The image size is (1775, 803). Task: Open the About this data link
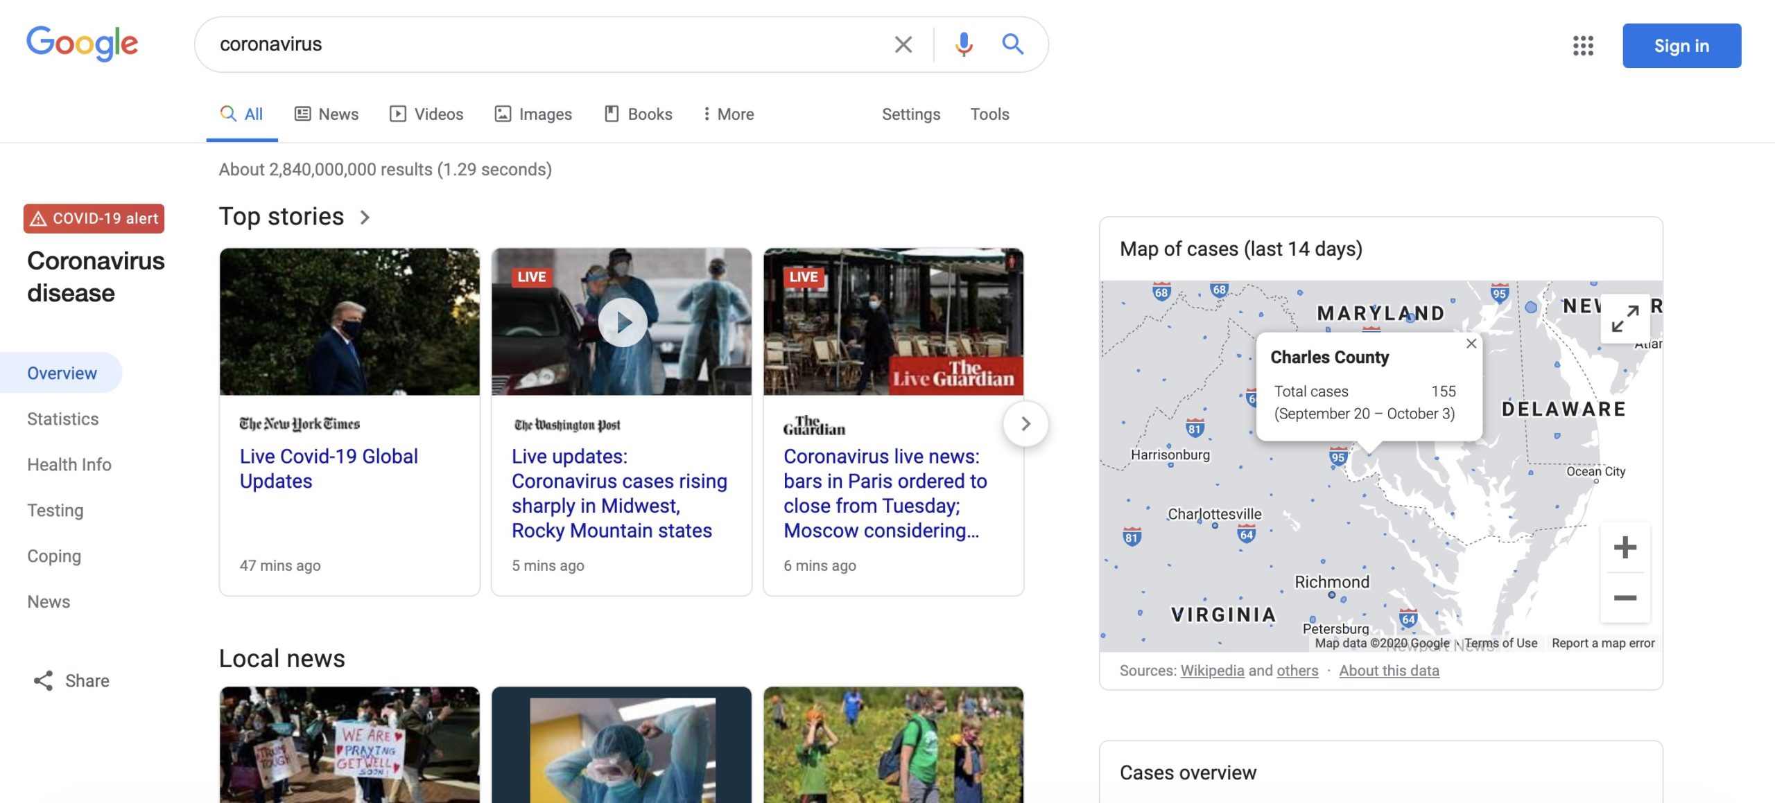[x=1389, y=671]
